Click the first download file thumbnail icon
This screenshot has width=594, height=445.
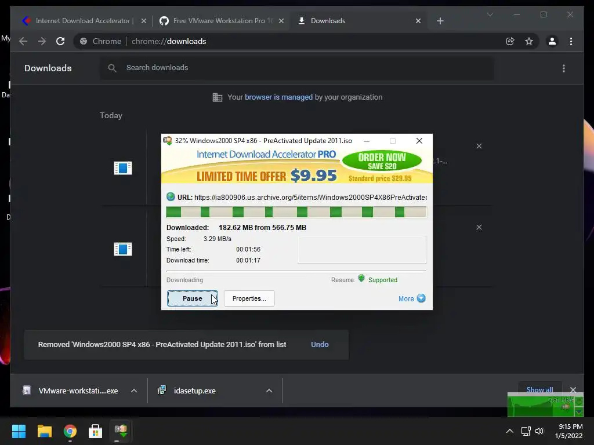pos(123,168)
